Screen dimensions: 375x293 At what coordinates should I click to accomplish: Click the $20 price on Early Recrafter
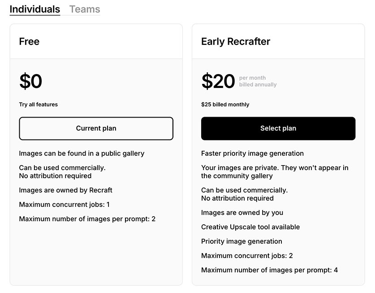click(218, 82)
